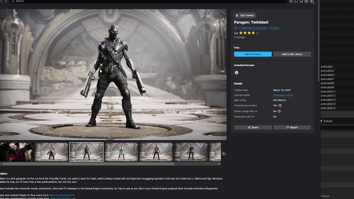Advance thumbnail strip with the right arrow
The image size is (354, 199).
click(223, 154)
